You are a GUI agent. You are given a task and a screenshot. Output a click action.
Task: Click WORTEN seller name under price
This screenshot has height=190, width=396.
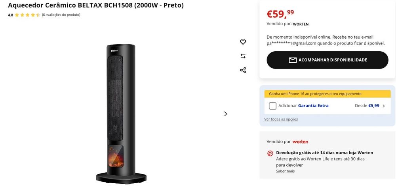pos(301,24)
